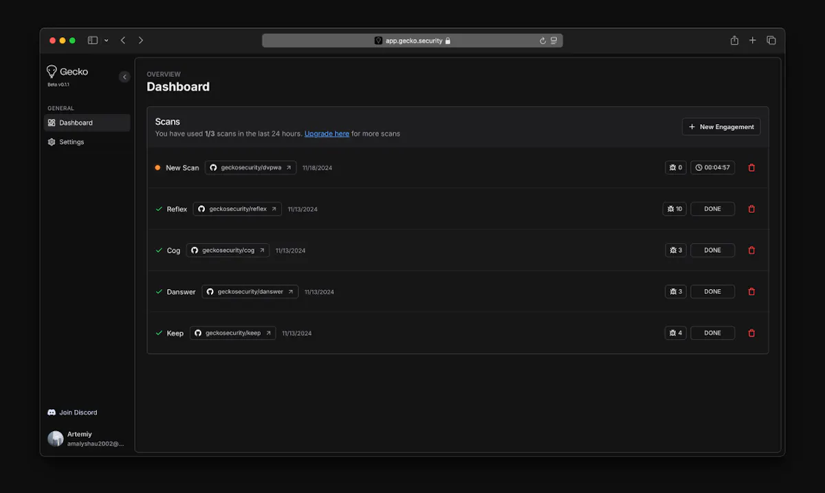Open translate page icon in address bar
The height and width of the screenshot is (493, 825).
click(553, 41)
